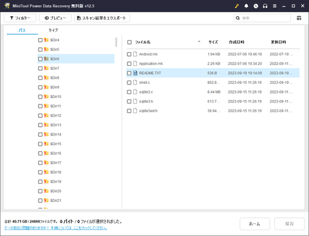Click the sqlite3.c file icon
This screenshot has height=236, width=309.
(135, 92)
